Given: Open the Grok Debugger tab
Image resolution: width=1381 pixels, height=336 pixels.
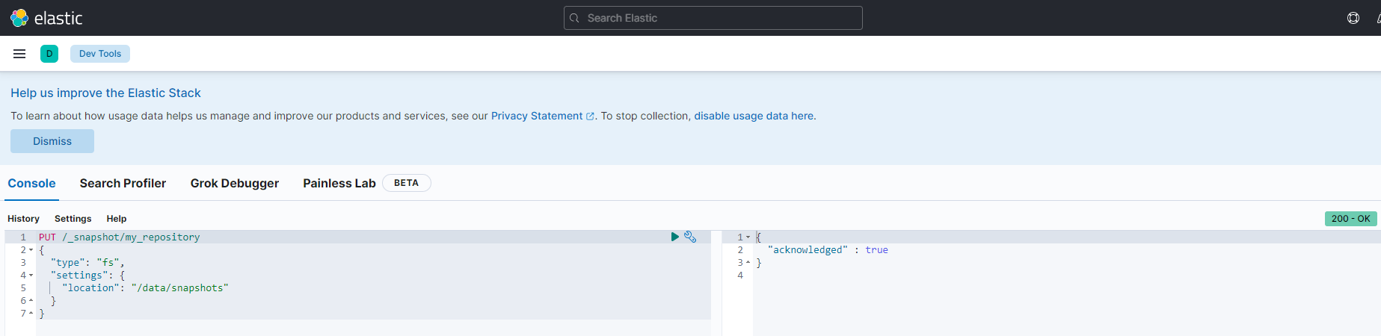Looking at the screenshot, I should 235,184.
